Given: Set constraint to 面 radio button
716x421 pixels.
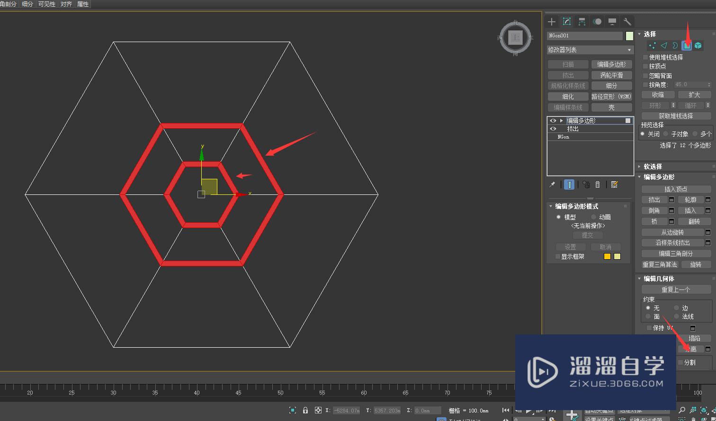Looking at the screenshot, I should [x=648, y=316].
